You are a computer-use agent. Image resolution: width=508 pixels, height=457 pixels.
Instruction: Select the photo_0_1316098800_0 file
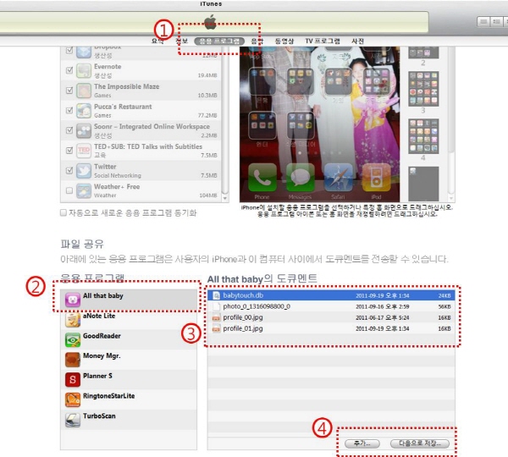click(331, 306)
